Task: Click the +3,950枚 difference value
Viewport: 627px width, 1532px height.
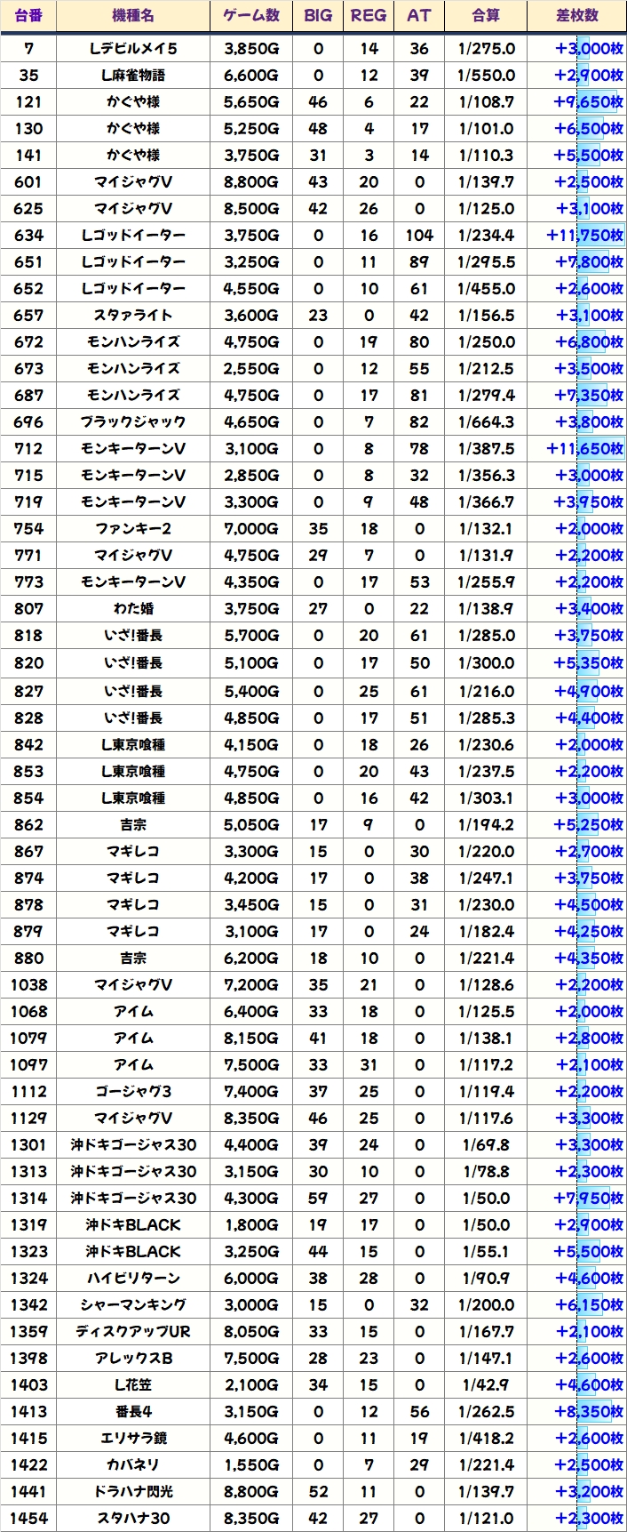Action: tap(588, 502)
